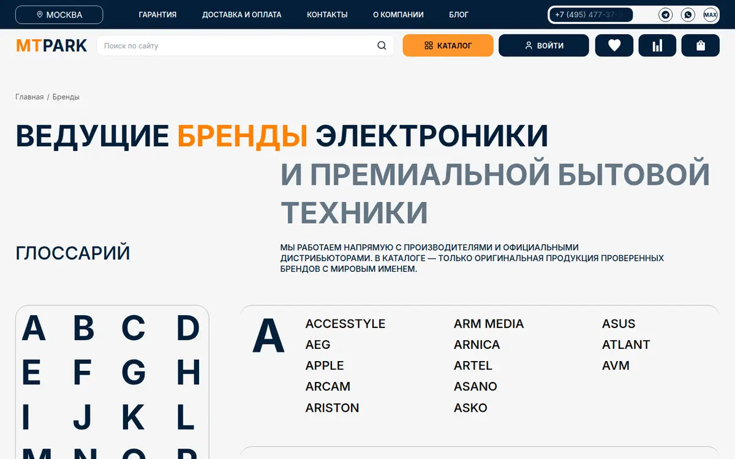Open ATLANT brand page
The height and width of the screenshot is (459, 735).
click(626, 345)
